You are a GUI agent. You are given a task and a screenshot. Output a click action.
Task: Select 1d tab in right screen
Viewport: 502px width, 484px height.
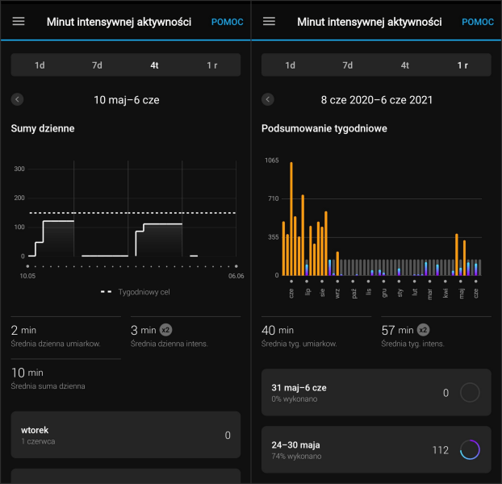pyautogui.click(x=290, y=65)
